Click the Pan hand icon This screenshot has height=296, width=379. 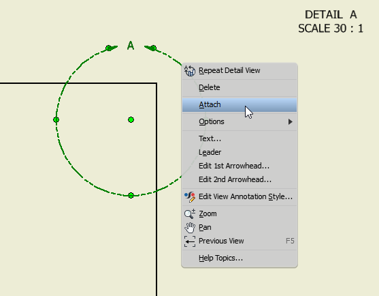click(190, 227)
